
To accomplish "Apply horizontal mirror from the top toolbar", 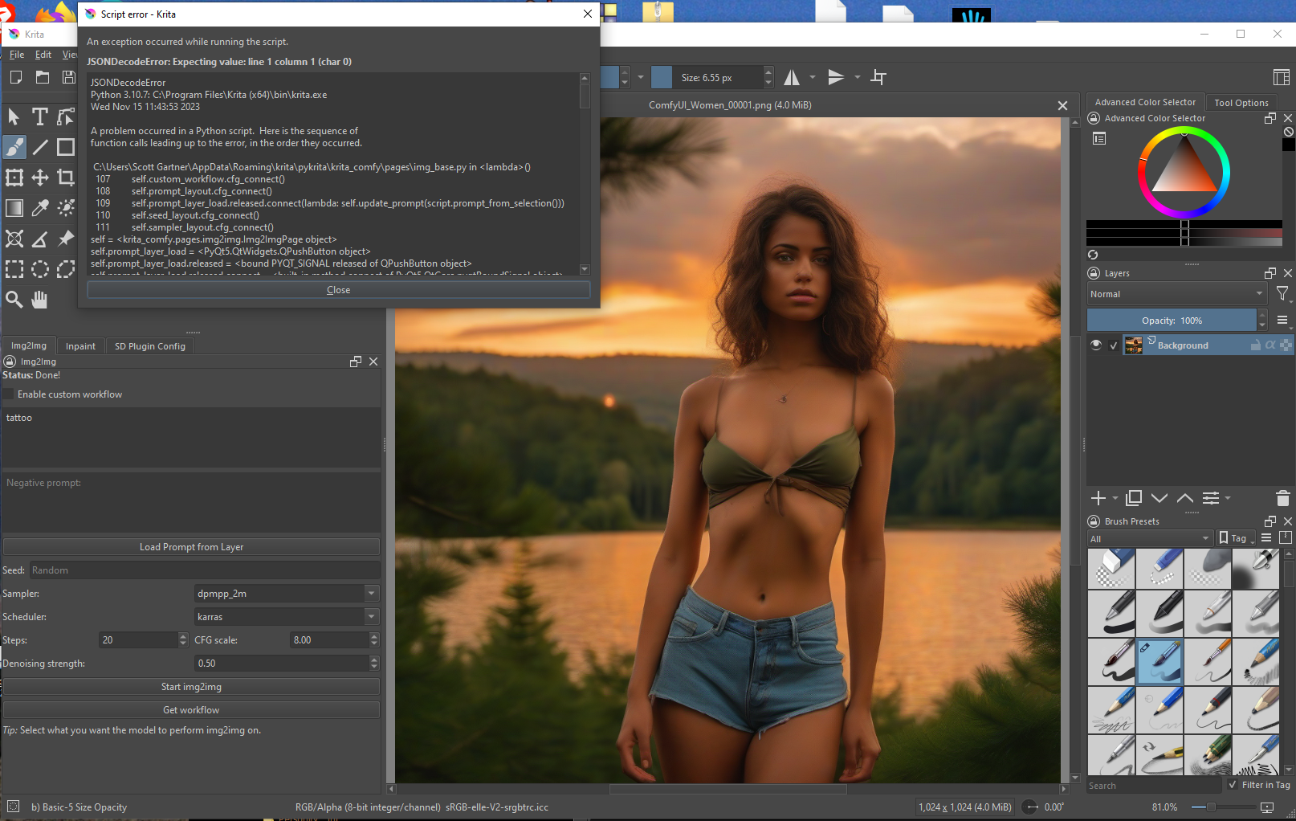I will [x=791, y=76].
